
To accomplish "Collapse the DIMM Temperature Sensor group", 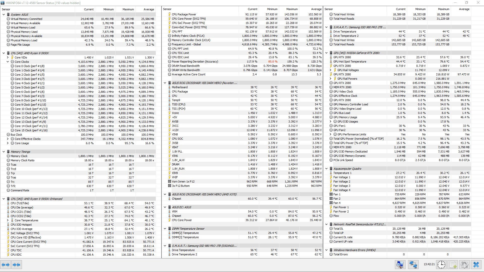I will [165, 229].
